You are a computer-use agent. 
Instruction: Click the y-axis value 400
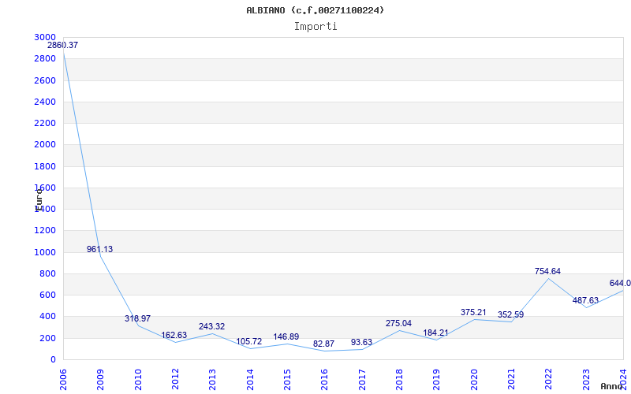[47, 317]
